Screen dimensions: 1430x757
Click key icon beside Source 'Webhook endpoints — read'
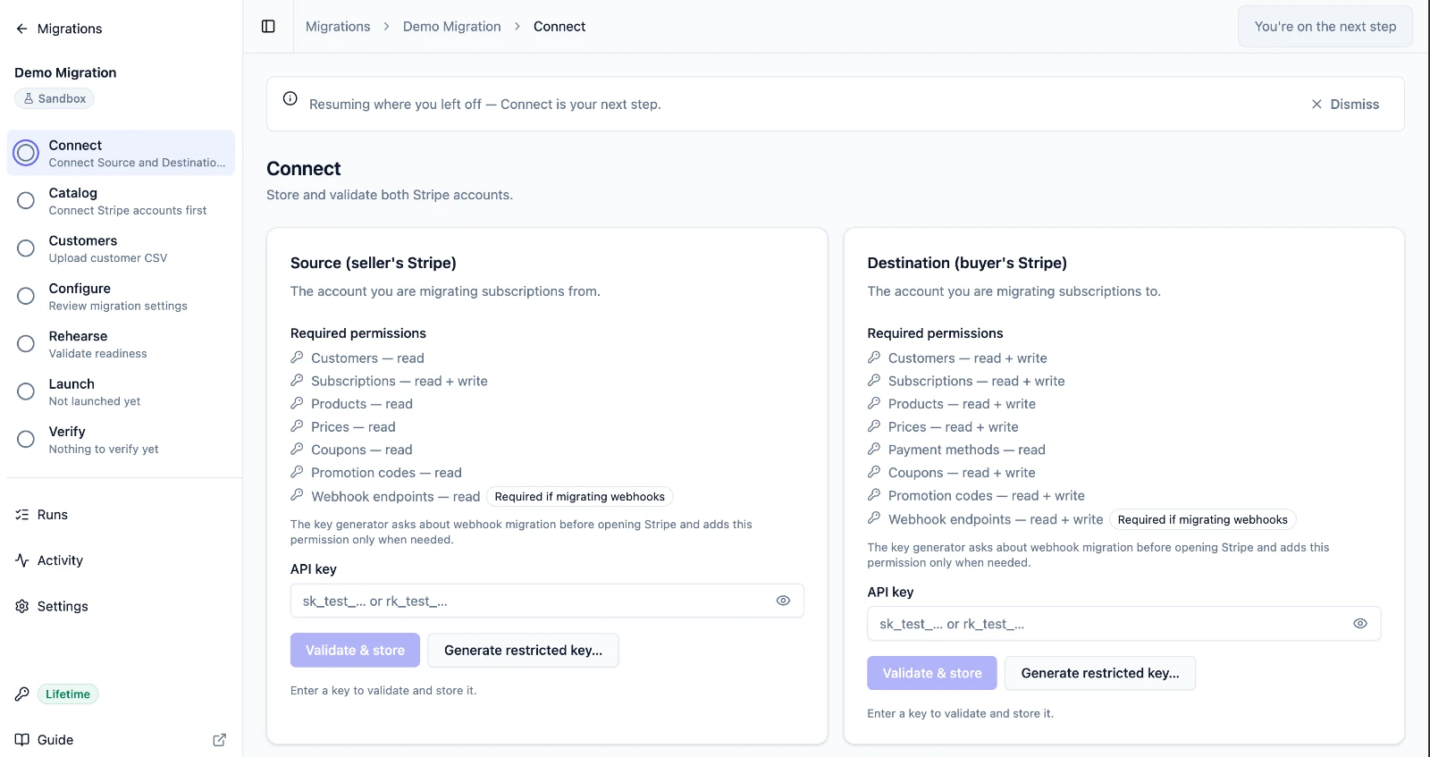pos(298,495)
